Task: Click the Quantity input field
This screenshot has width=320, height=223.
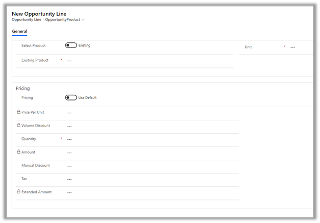Action: pos(152,139)
